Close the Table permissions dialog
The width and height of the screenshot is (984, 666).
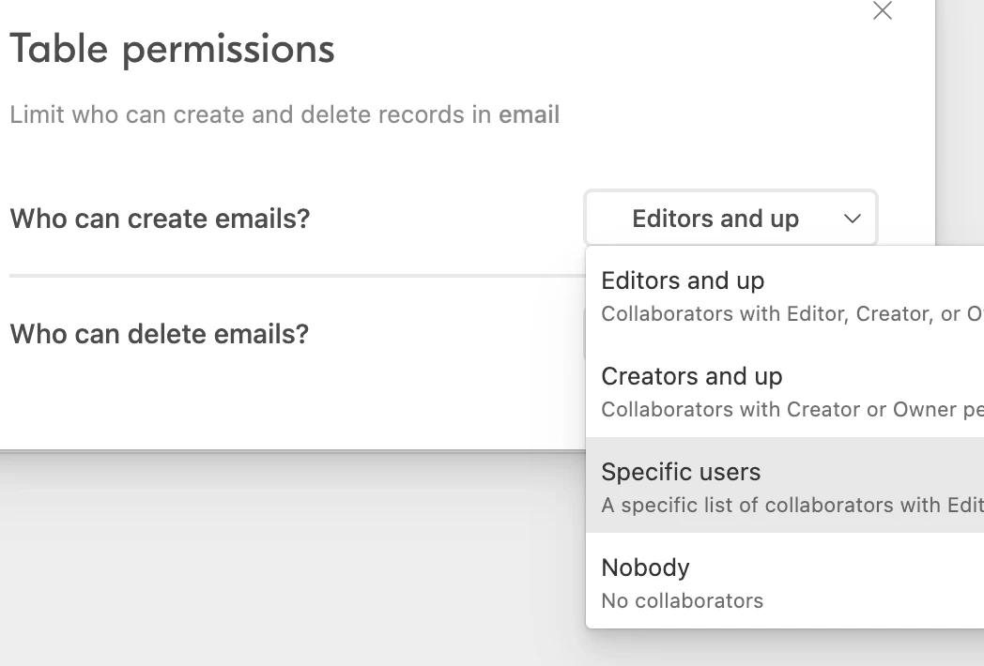pos(883,10)
